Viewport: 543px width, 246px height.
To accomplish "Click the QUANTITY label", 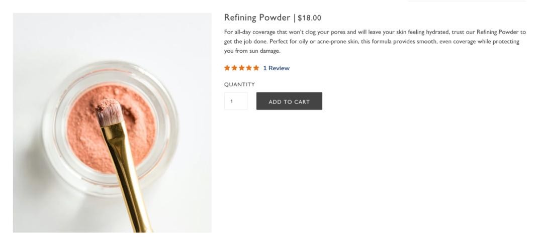I will click(239, 84).
